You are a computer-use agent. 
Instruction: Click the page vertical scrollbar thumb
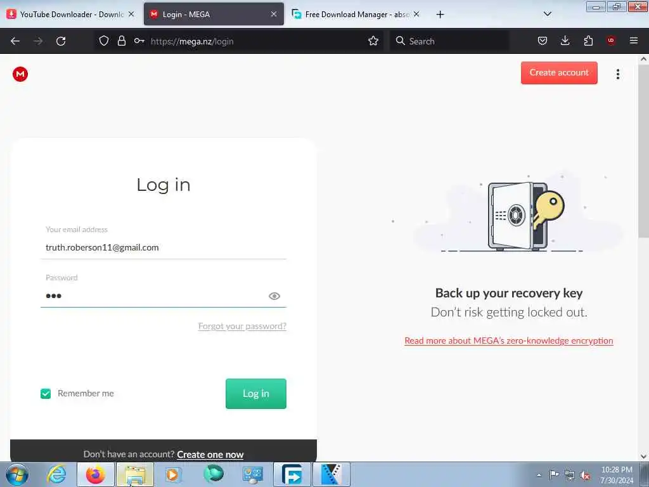[x=643, y=151]
